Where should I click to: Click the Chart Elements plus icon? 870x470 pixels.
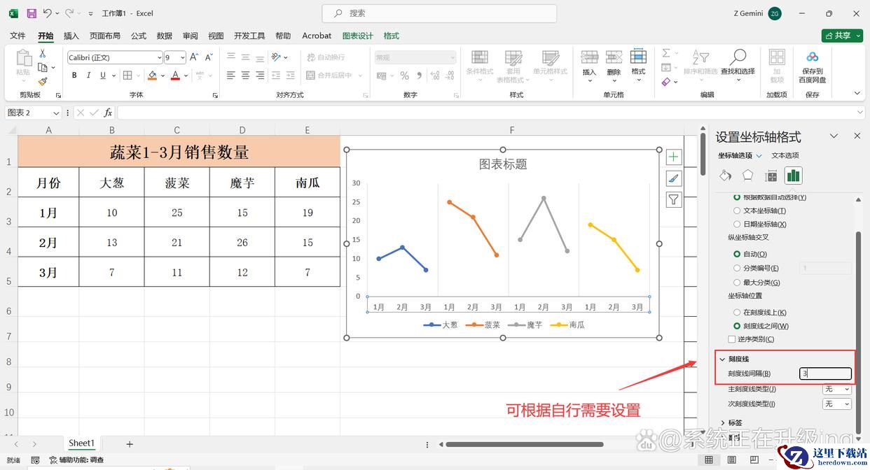click(673, 157)
